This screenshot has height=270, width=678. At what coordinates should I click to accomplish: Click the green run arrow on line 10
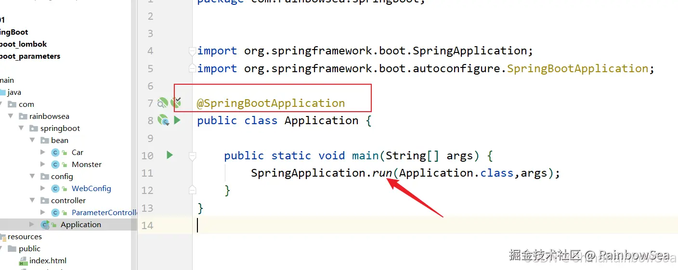coord(169,155)
